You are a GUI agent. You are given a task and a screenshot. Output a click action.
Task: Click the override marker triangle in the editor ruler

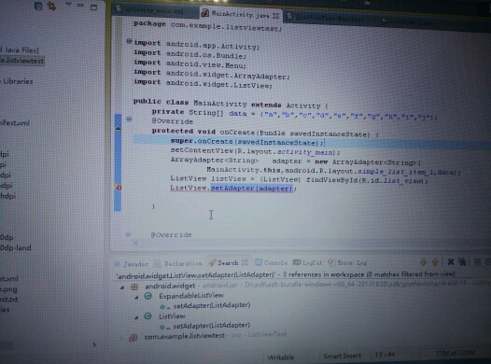point(118,128)
